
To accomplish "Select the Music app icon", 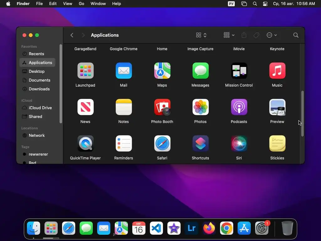I will click(x=277, y=71).
